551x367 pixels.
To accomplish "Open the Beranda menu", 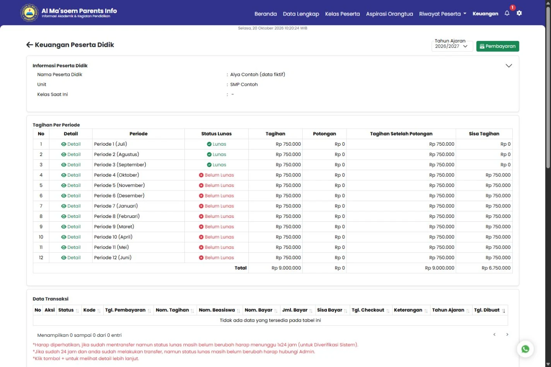I will pyautogui.click(x=266, y=14).
